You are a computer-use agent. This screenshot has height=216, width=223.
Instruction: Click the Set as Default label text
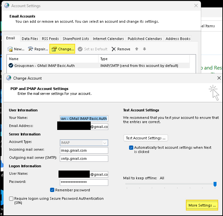(x=96, y=49)
